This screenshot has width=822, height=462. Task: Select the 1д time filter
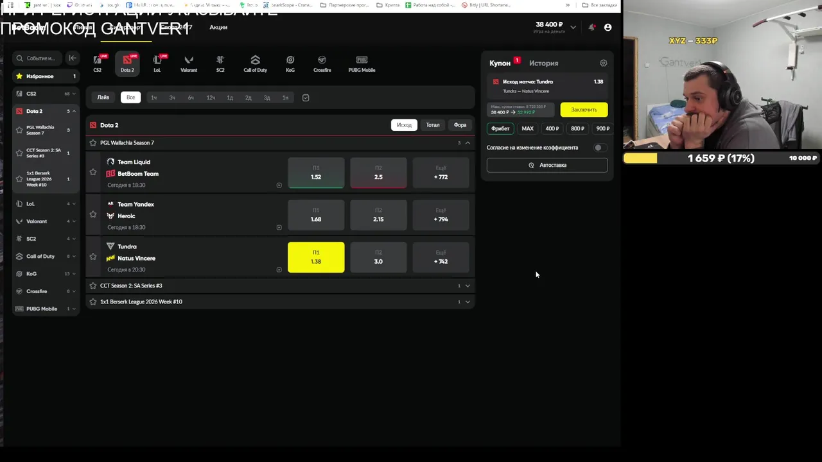tap(230, 98)
